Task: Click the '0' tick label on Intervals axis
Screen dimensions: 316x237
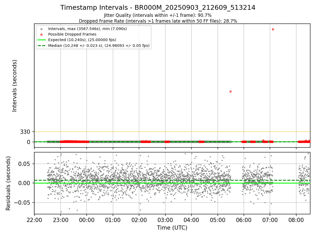Action: (x=29, y=142)
